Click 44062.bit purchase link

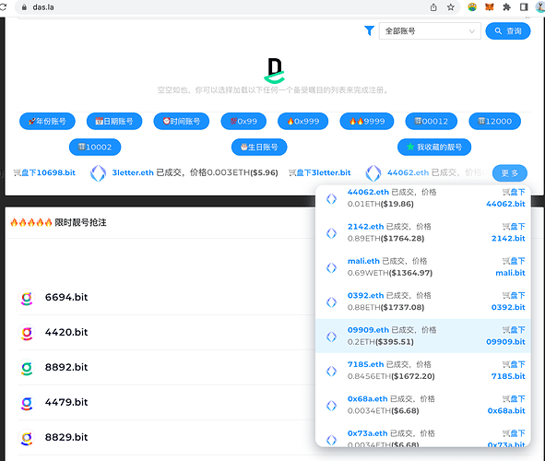(505, 204)
